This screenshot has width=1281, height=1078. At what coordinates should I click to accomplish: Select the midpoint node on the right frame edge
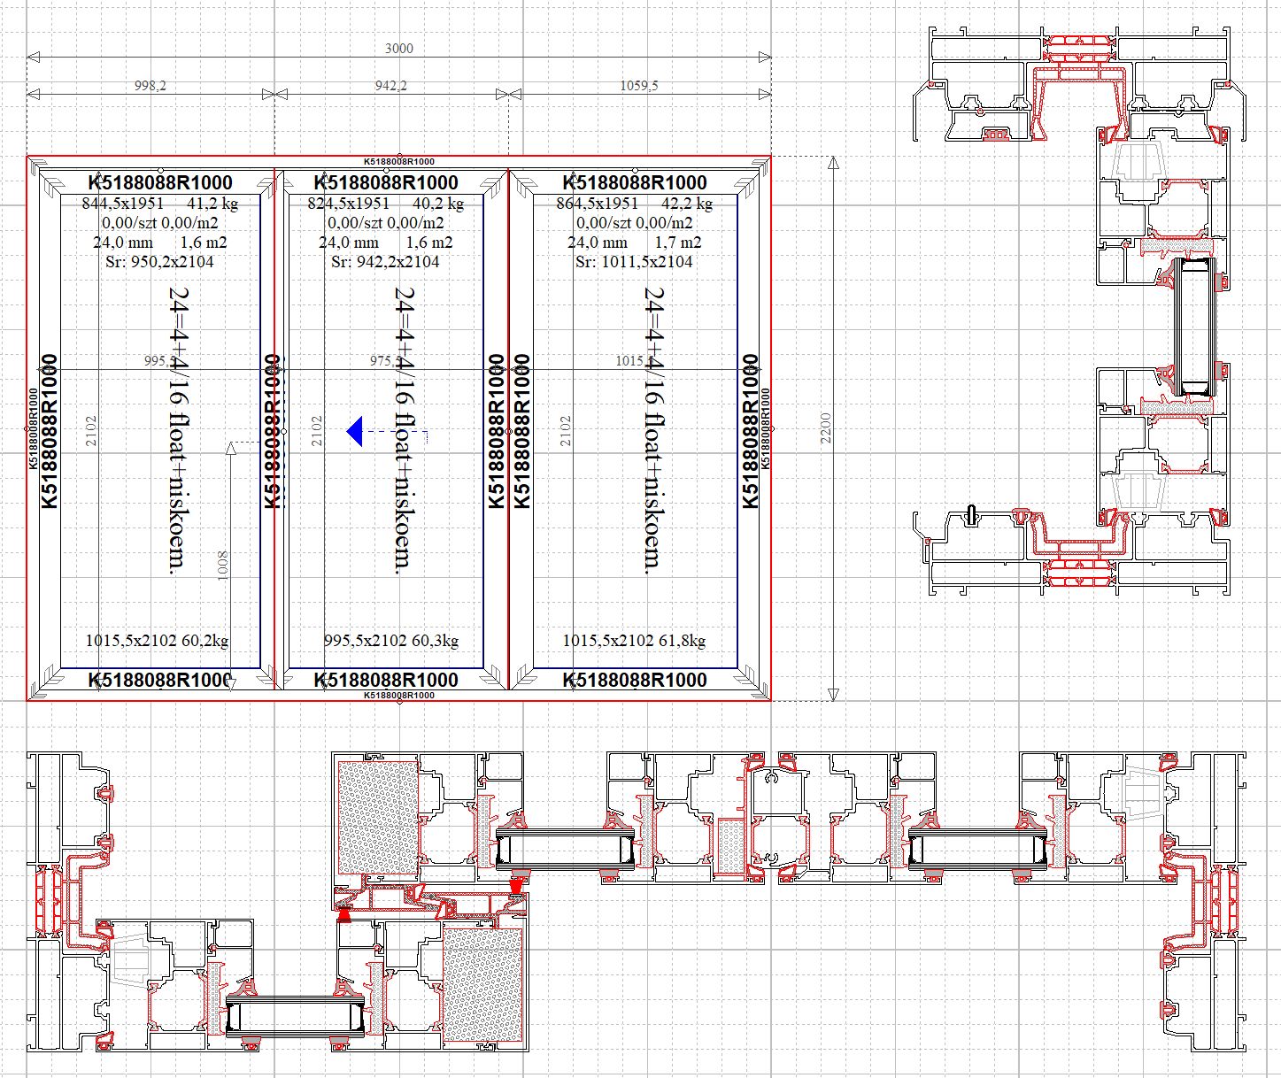[x=771, y=428]
